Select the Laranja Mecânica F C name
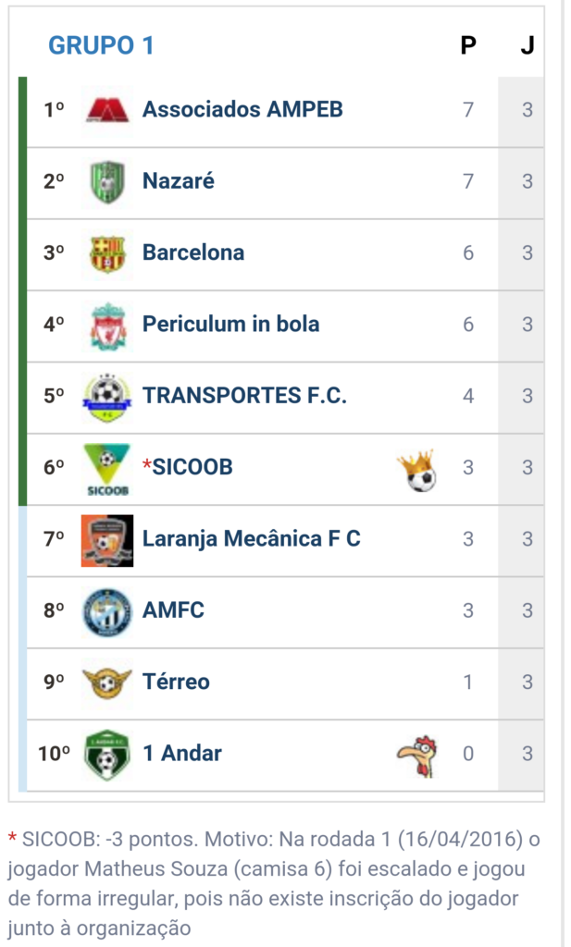This screenshot has width=571, height=947. (251, 538)
